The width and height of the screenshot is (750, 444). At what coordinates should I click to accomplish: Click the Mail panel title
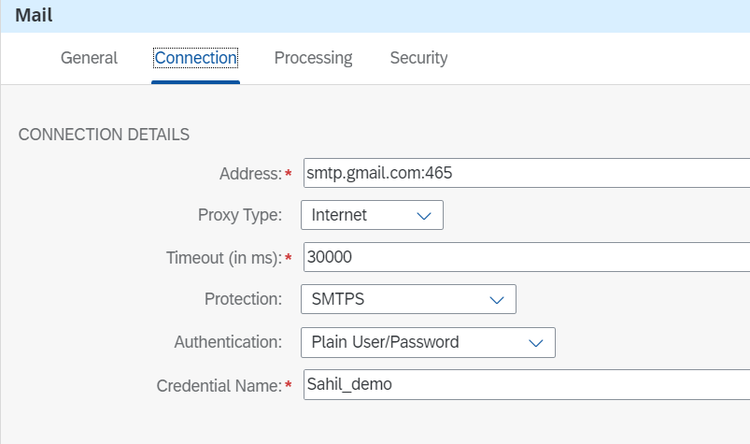pyautogui.click(x=34, y=16)
